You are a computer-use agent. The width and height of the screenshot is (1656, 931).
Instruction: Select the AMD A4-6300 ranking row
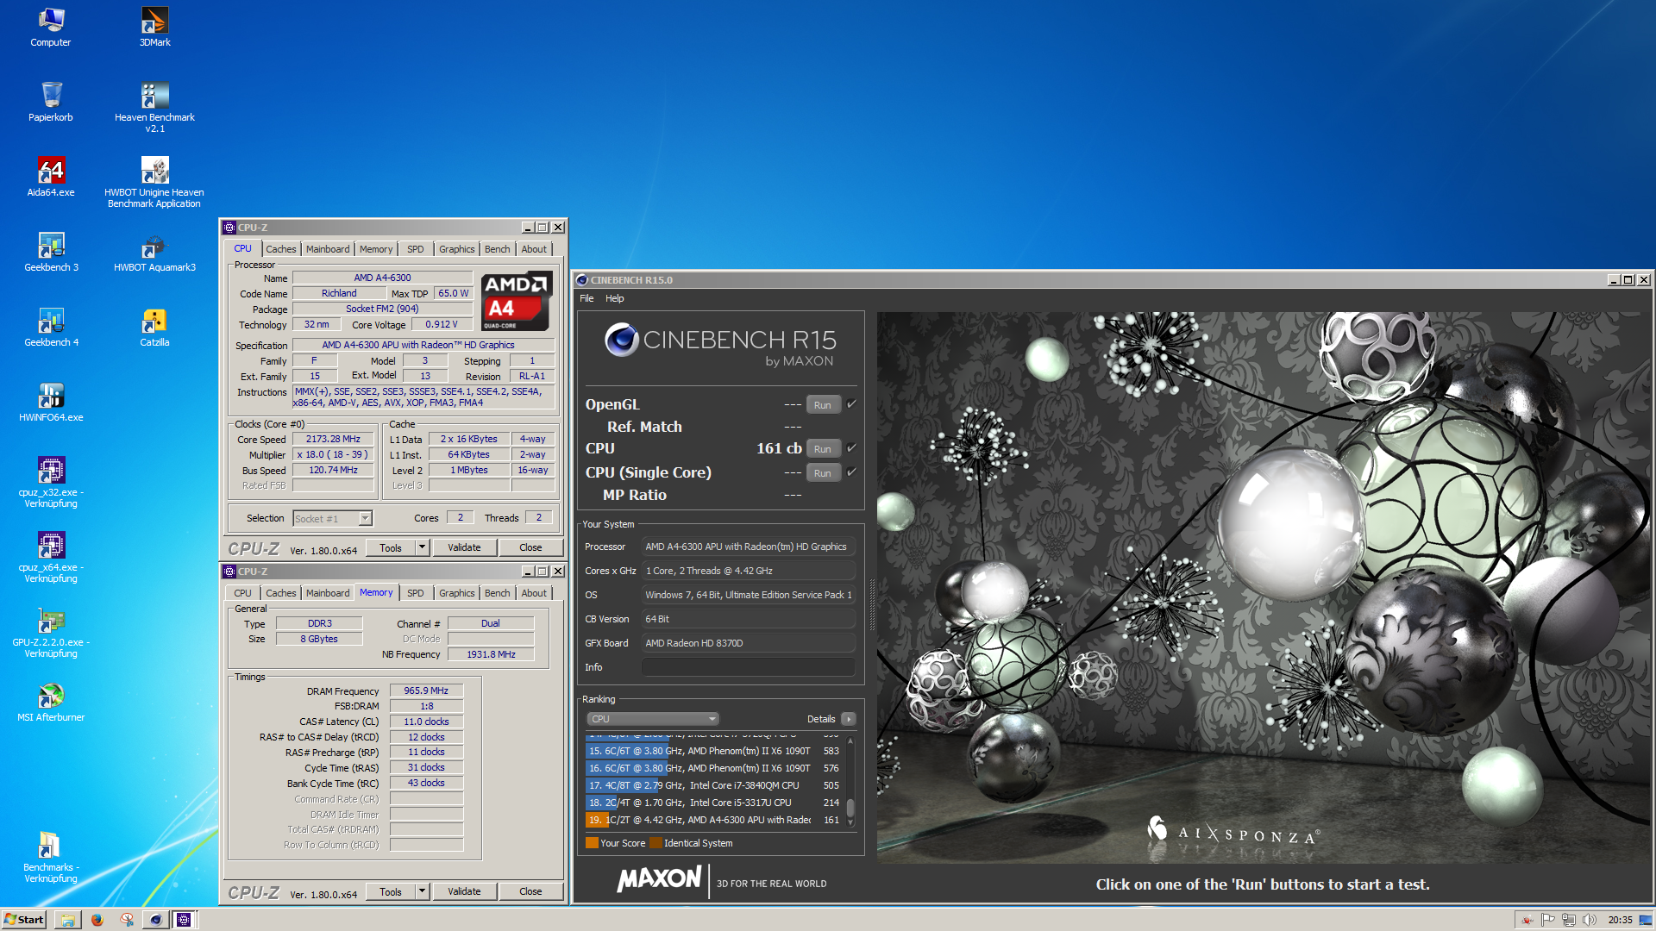(713, 820)
